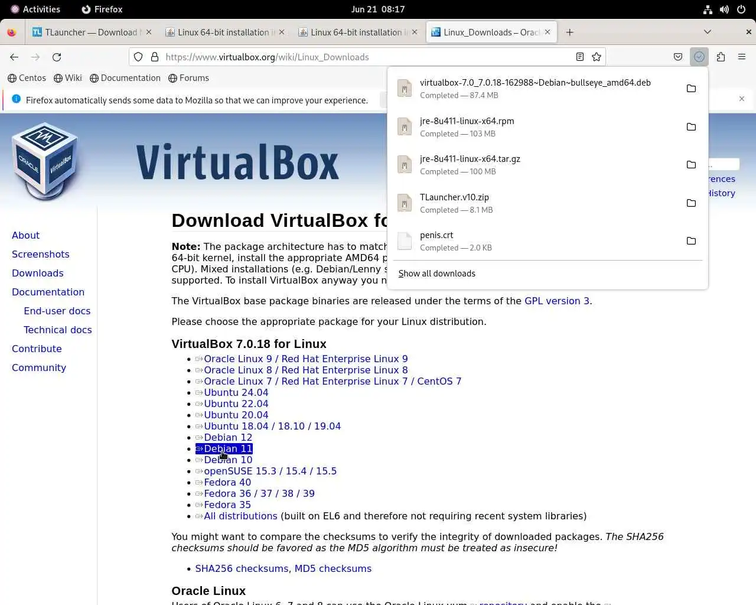Download Fedora 40 package
The width and height of the screenshot is (756, 605).
(x=227, y=482)
